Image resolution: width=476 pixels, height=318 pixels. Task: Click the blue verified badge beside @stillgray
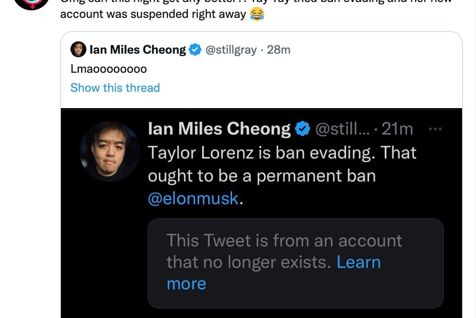(195, 50)
